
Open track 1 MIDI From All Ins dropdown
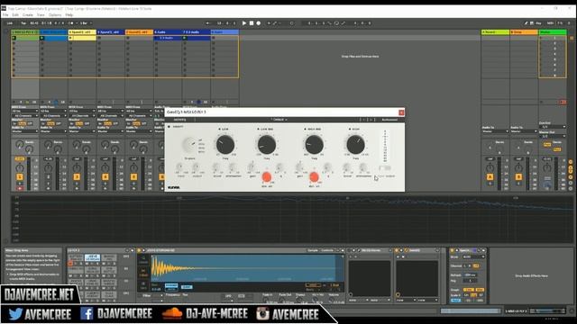(x=25, y=111)
